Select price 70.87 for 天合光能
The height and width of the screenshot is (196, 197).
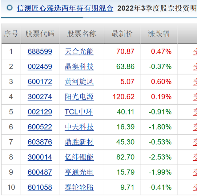pyautogui.click(x=125, y=51)
